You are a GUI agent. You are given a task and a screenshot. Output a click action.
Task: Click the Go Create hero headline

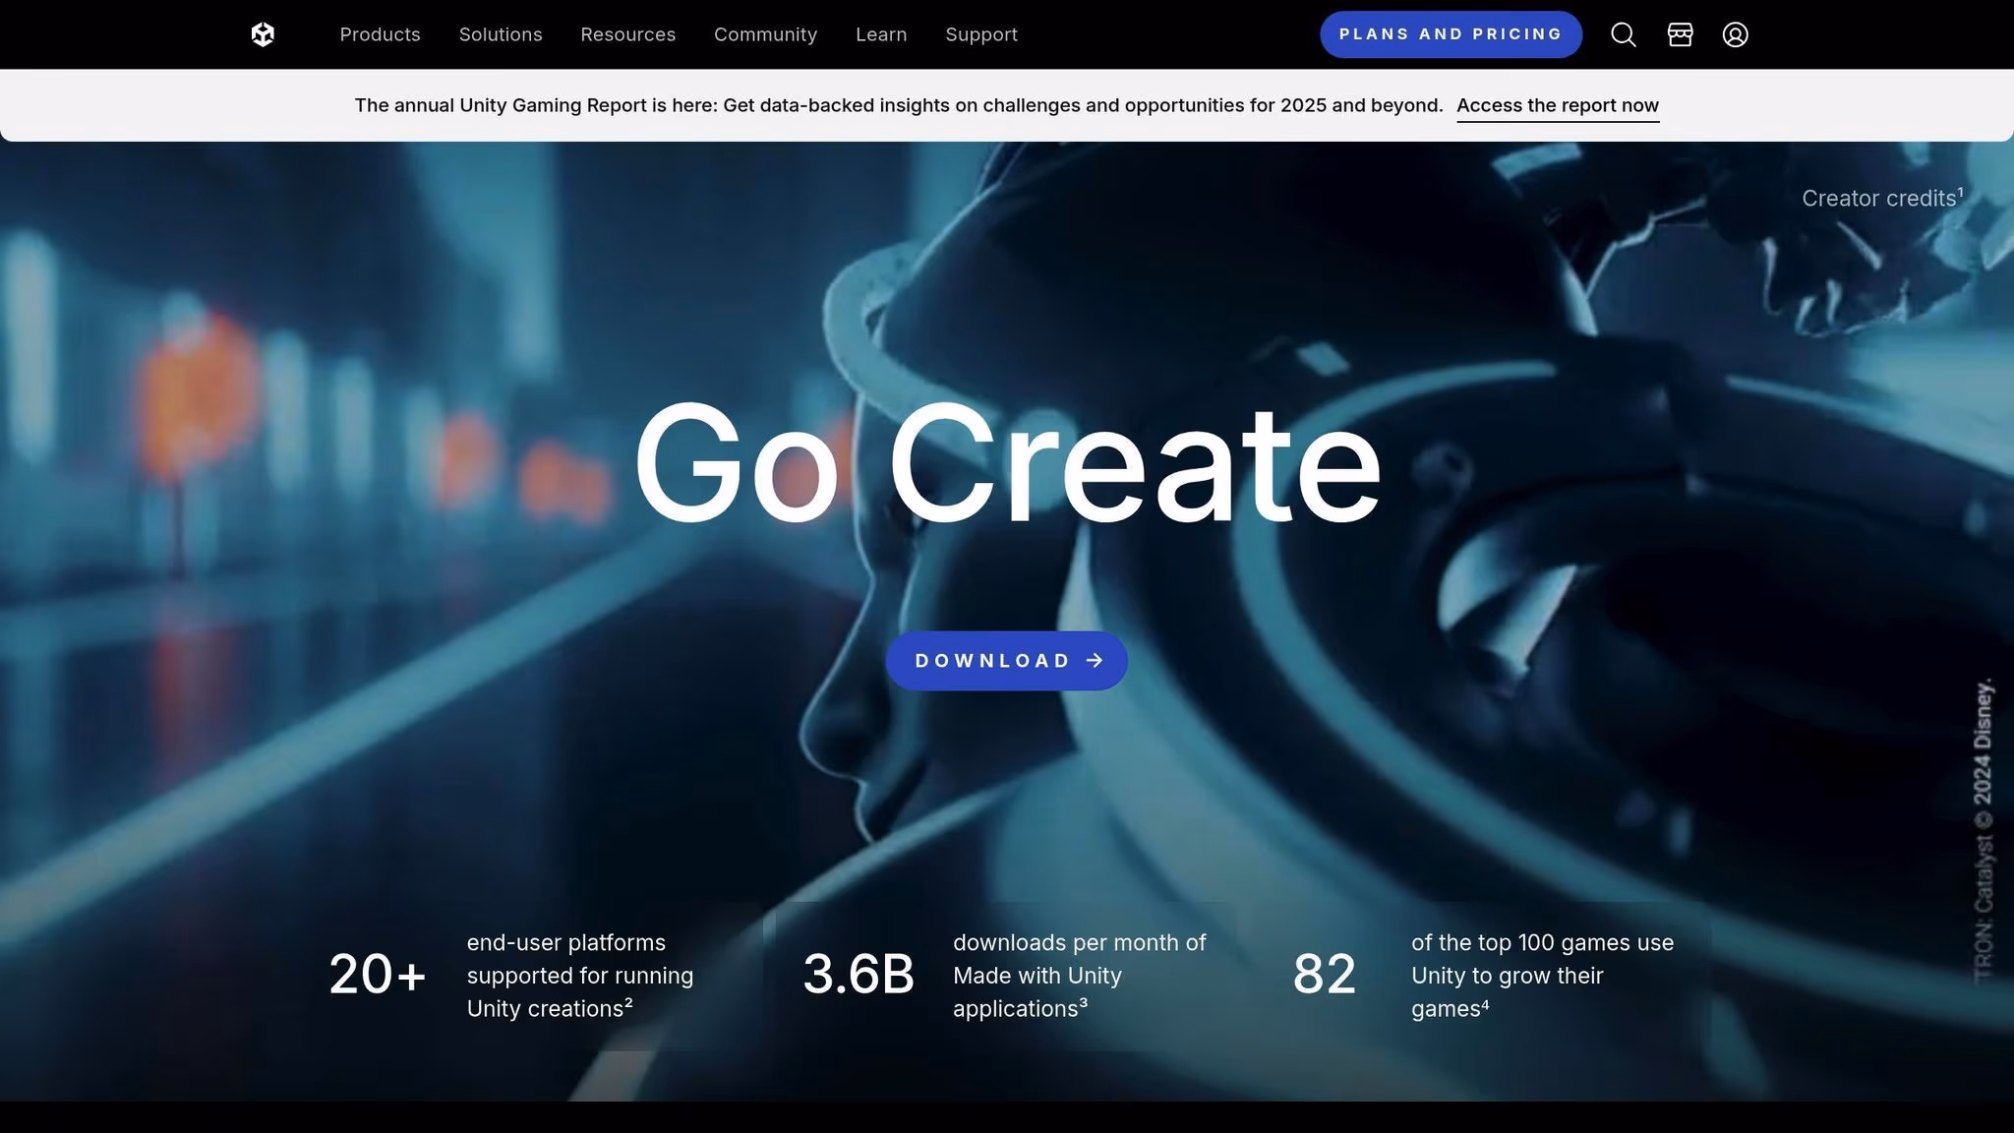coord(1008,464)
